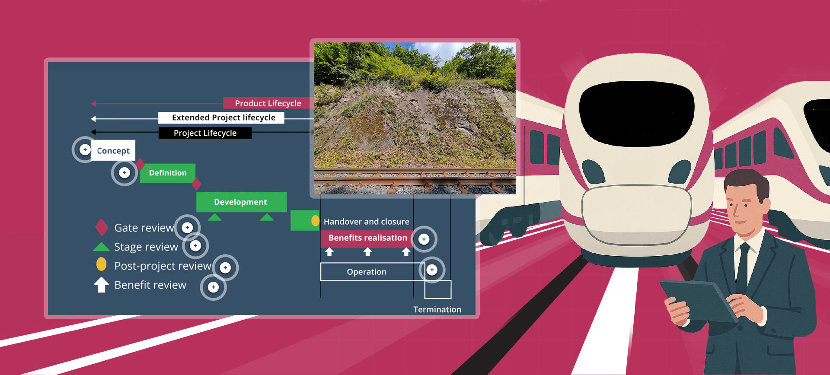The width and height of the screenshot is (830, 375).
Task: Select the Product Lifecycle label
Action: 268,103
